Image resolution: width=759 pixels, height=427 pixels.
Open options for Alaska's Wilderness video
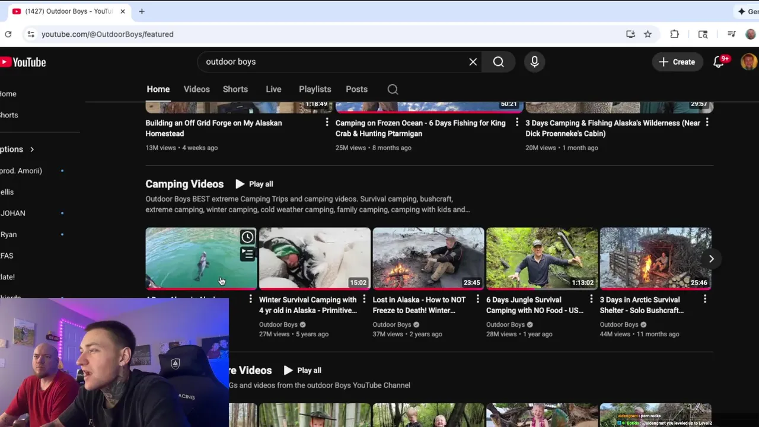coord(707,122)
